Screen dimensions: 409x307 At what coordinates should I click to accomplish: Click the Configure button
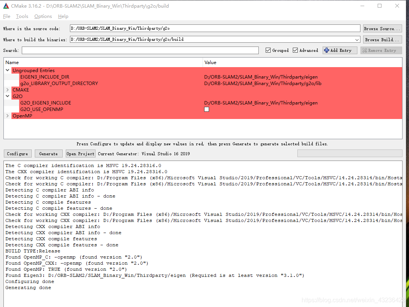18,154
